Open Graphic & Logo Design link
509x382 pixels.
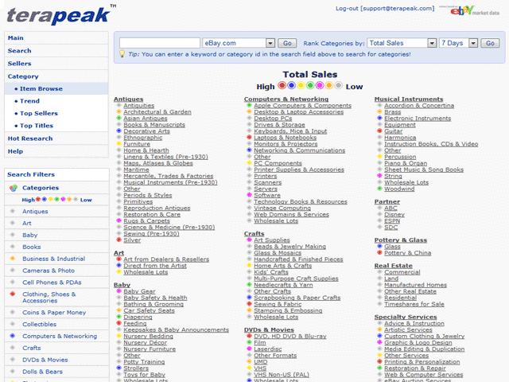(x=418, y=342)
